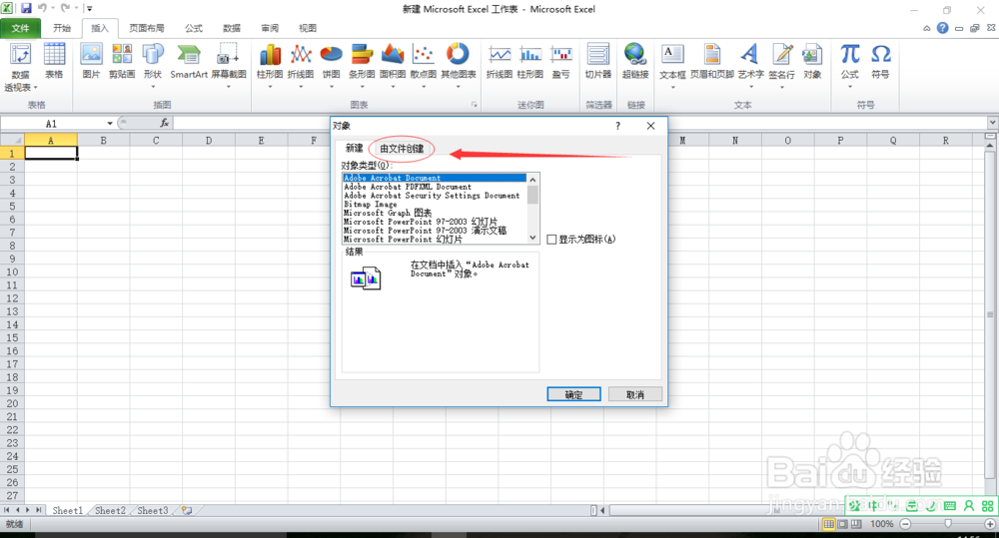This screenshot has width=999, height=538.
Task: Insert a PivotTable (数据透视表)
Action: [x=20, y=66]
